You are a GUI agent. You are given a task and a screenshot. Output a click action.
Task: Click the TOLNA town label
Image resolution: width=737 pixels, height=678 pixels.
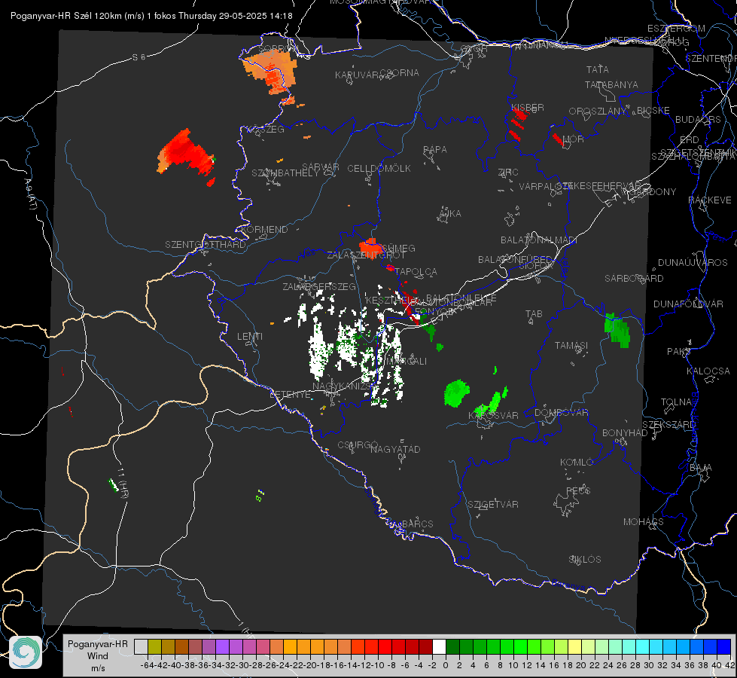point(676,402)
